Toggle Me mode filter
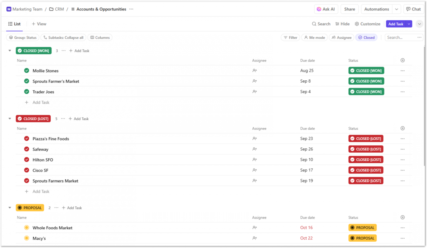The height and width of the screenshot is (248, 427). tap(314, 38)
